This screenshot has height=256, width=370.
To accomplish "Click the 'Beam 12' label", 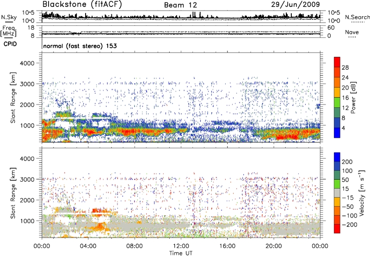I will coord(180,5).
